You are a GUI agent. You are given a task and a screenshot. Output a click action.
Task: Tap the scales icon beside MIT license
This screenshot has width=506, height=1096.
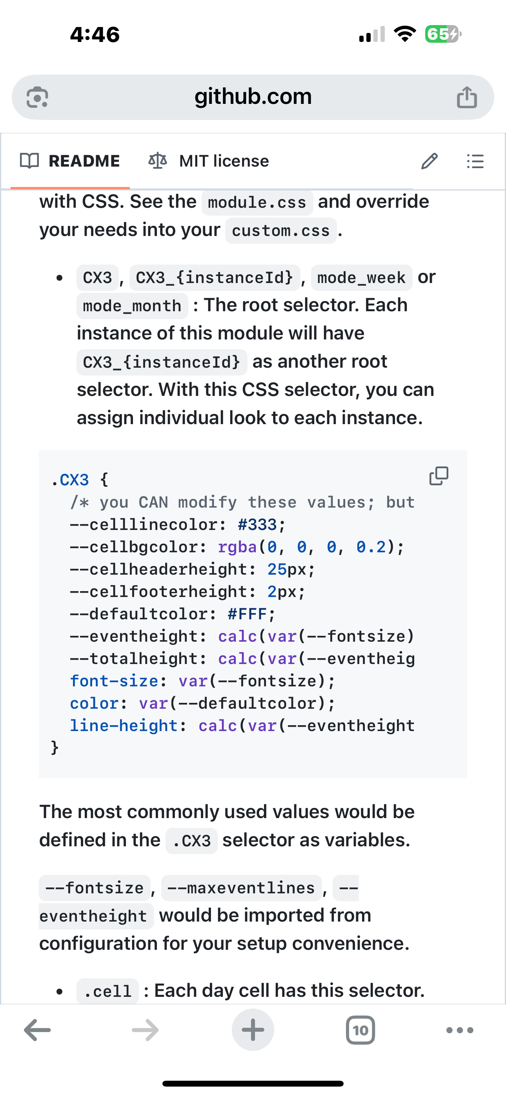point(158,161)
